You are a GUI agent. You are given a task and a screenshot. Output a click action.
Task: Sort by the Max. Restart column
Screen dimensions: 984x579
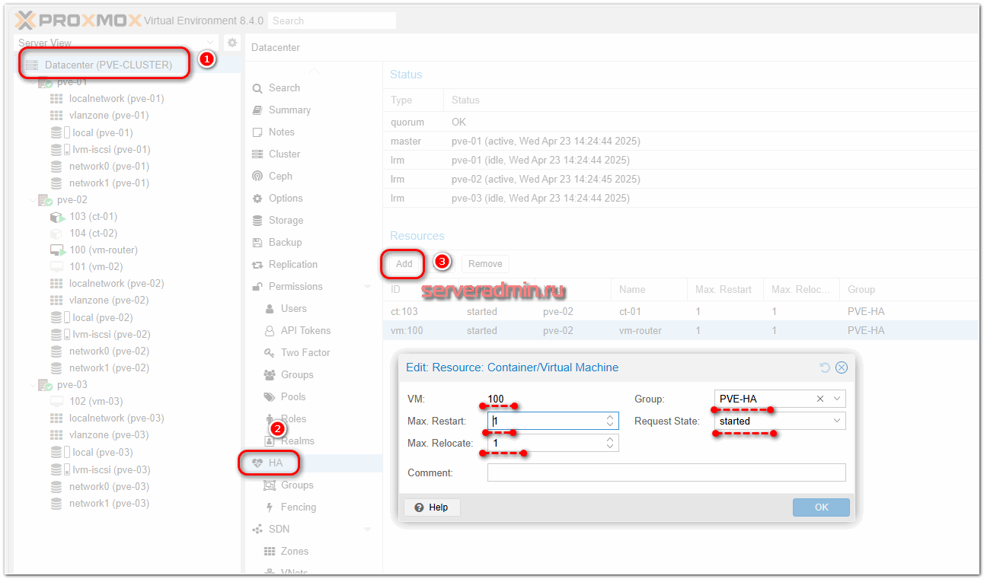pyautogui.click(x=725, y=289)
